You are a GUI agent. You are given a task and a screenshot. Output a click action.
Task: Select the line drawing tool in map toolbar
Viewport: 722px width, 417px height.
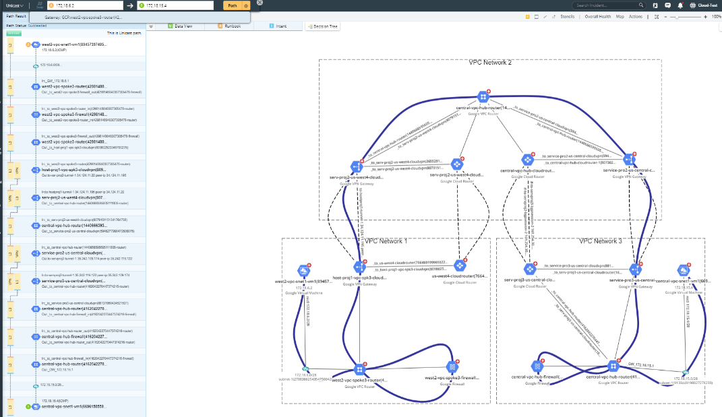[546, 16]
